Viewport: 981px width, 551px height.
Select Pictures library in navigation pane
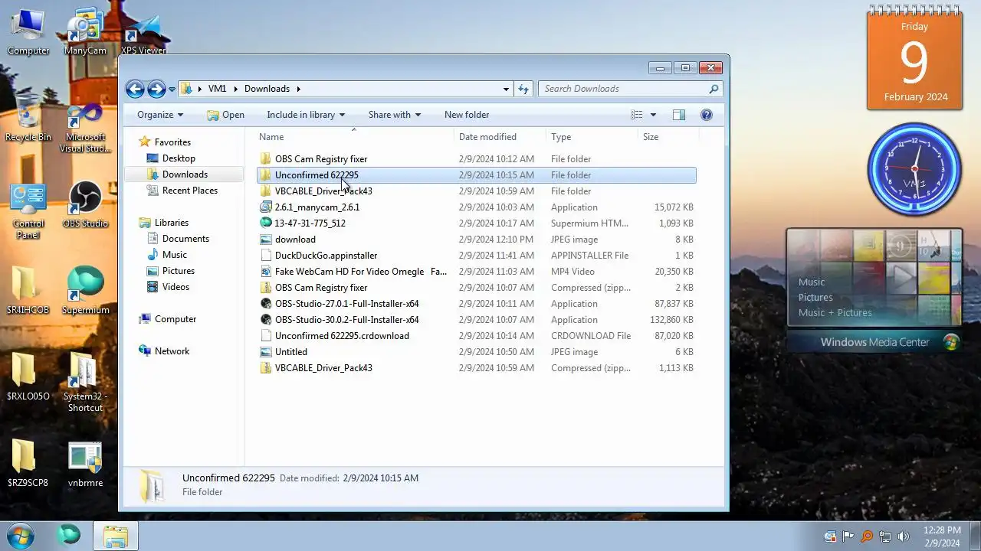178,271
